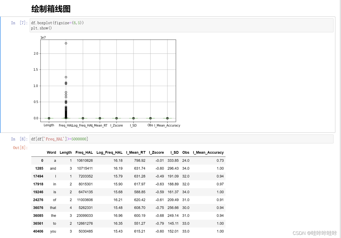The height and width of the screenshot is (238, 341).
Task: Click the Length x-axis label on chart
Action: [49, 125]
